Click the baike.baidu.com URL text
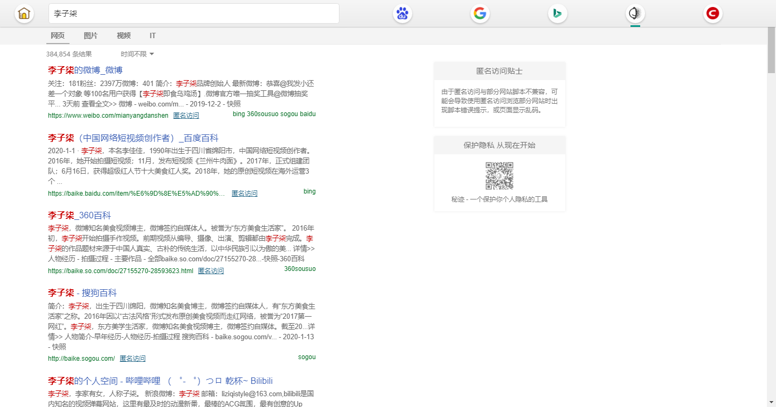The height and width of the screenshot is (407, 776). pyautogui.click(x=136, y=194)
